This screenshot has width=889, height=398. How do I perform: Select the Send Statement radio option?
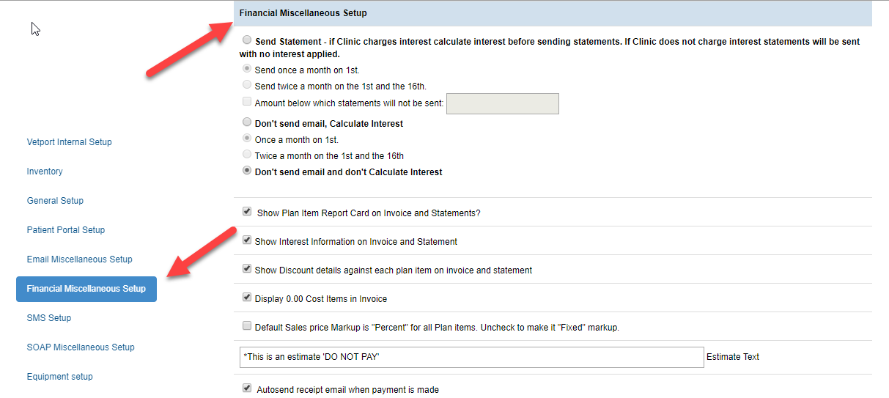pos(247,41)
